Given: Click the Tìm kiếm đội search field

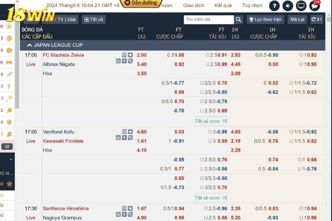Looking at the screenshot, I should tap(209, 19).
